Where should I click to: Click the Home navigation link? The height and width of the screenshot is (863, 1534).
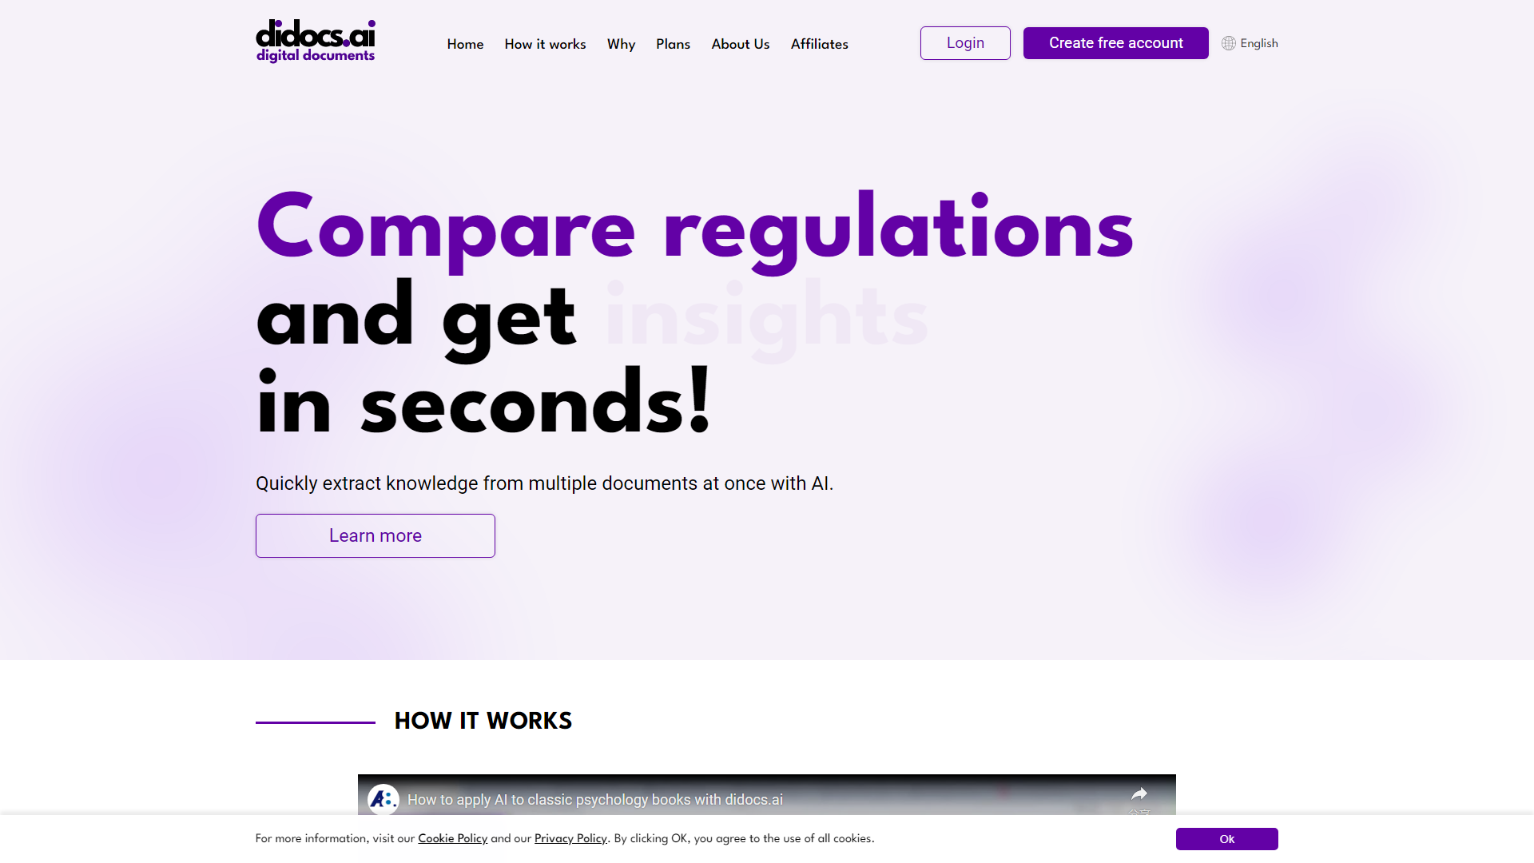coord(465,43)
